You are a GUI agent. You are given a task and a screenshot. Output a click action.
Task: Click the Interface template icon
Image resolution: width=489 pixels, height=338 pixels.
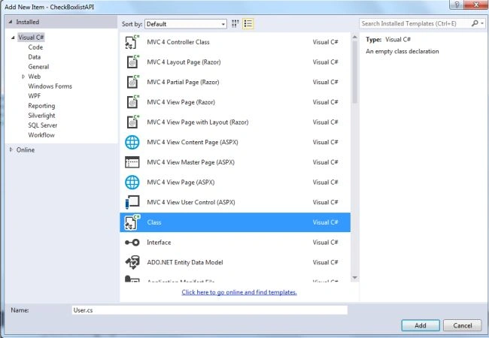pyautogui.click(x=132, y=243)
